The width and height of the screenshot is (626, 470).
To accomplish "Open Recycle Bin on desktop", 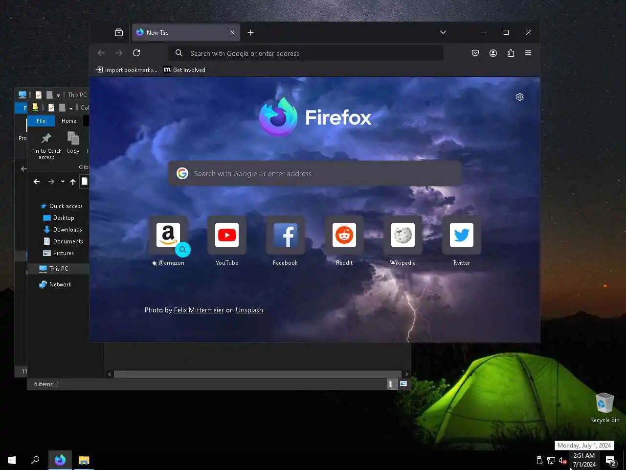I will pyautogui.click(x=605, y=408).
